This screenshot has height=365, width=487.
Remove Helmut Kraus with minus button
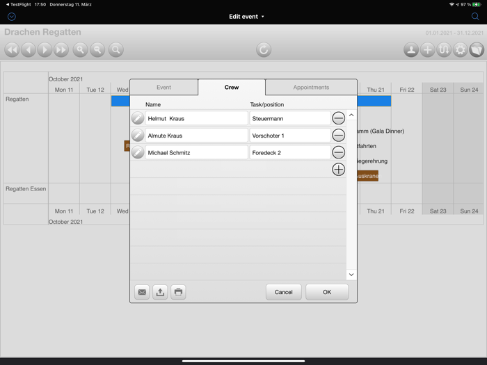339,118
